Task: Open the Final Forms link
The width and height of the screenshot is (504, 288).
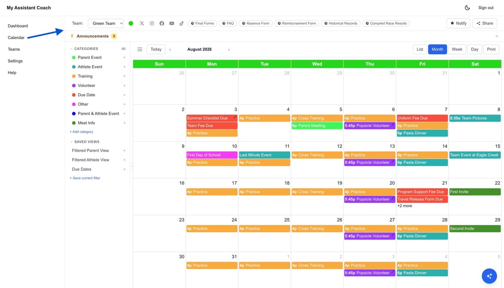Action: pos(202,24)
